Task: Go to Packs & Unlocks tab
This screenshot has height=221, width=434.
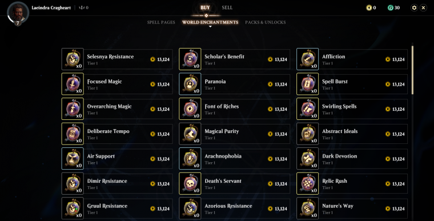Action: point(266,22)
